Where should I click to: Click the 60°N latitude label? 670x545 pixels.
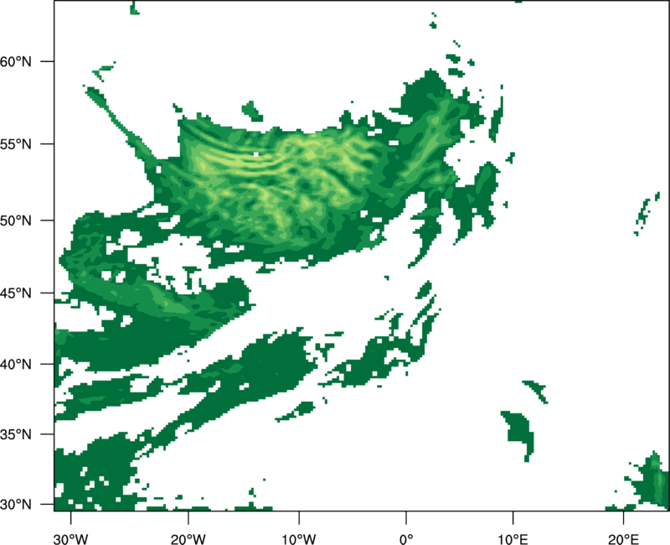pos(16,61)
